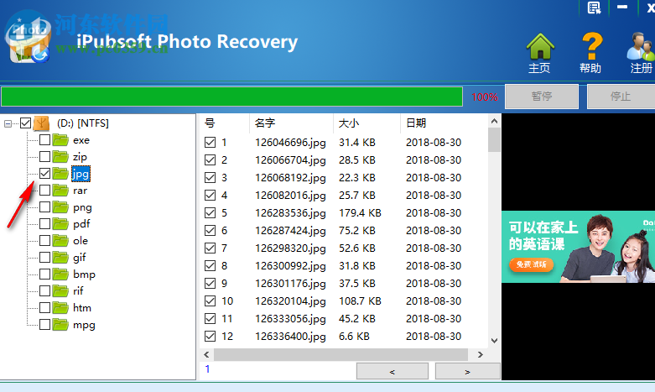
Task: Uncheck file 1 126046696.jpg checkbox
Action: 211,143
